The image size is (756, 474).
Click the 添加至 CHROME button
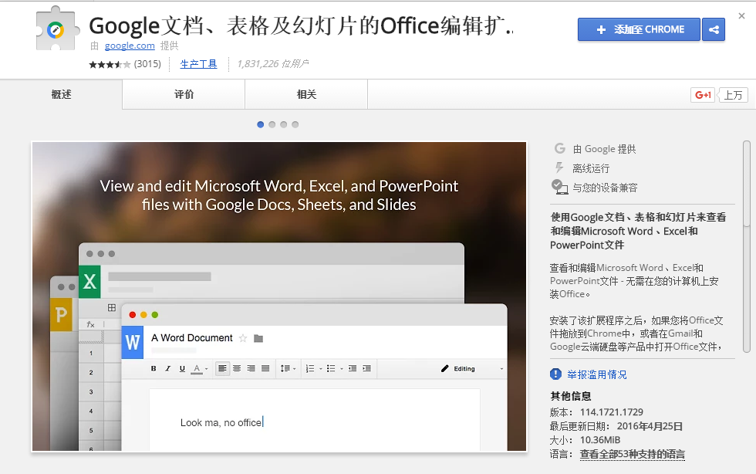[x=639, y=29]
